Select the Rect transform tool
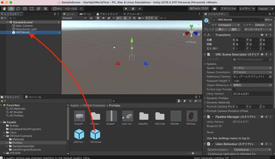Image resolution: width=275 pixels, height=159 pixels. 32,8
